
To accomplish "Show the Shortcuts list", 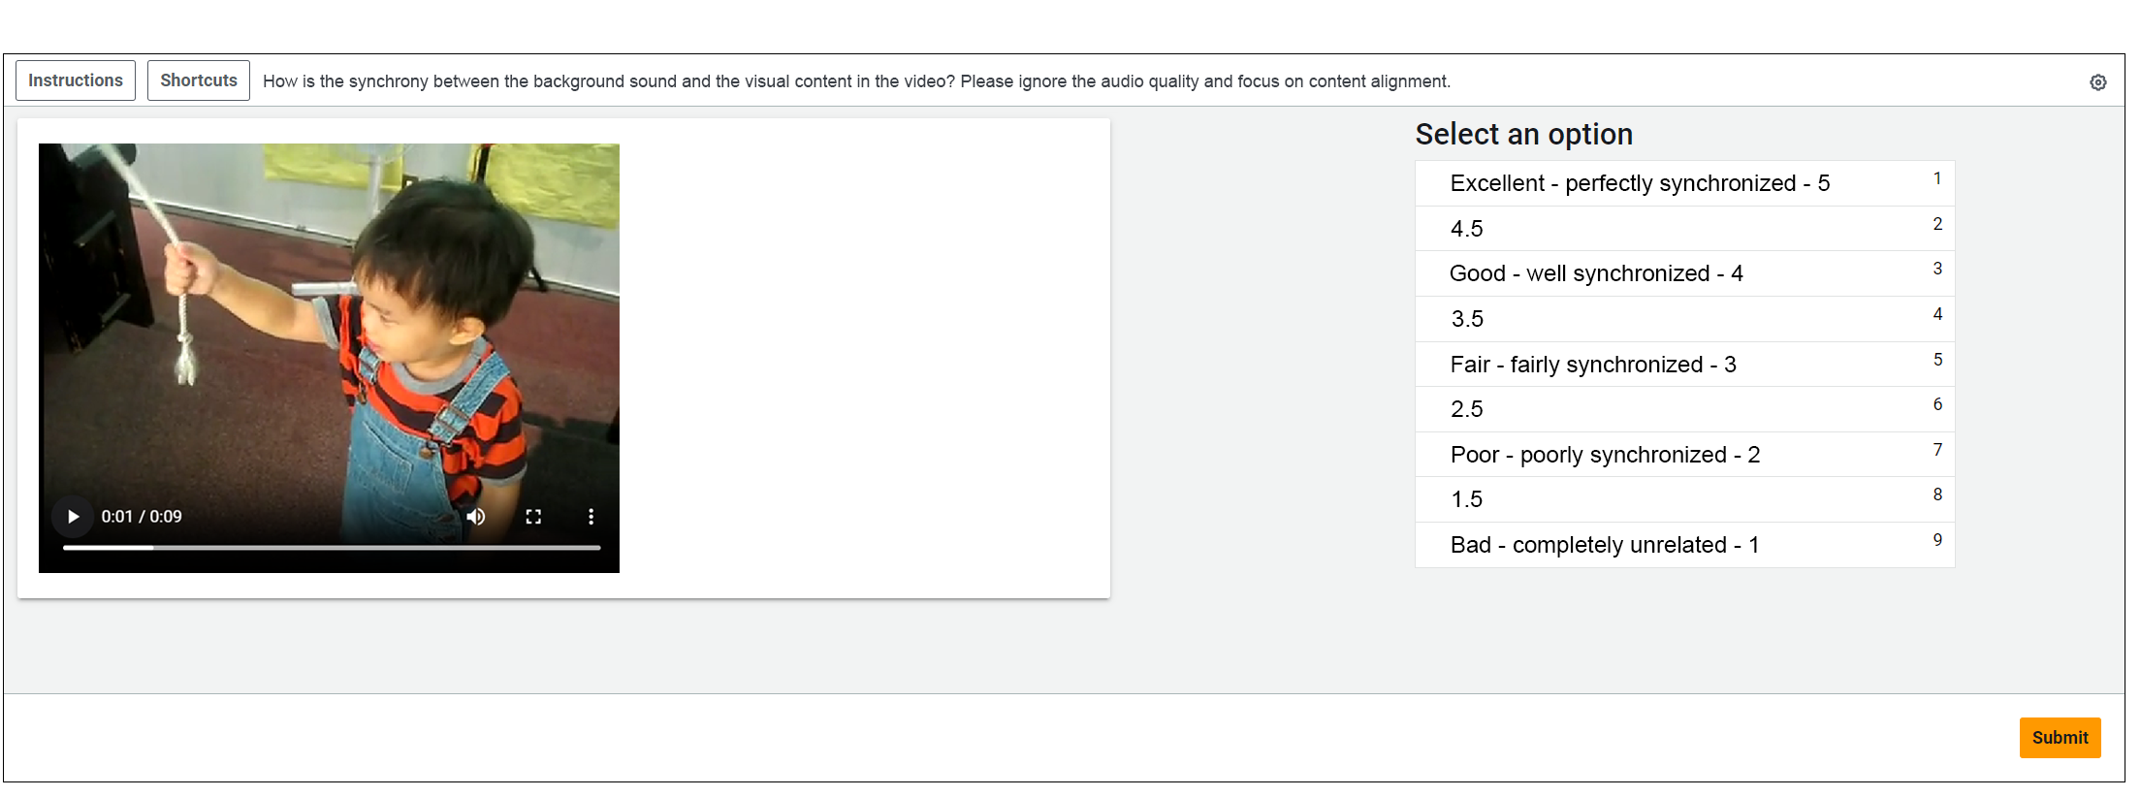I will click(199, 80).
